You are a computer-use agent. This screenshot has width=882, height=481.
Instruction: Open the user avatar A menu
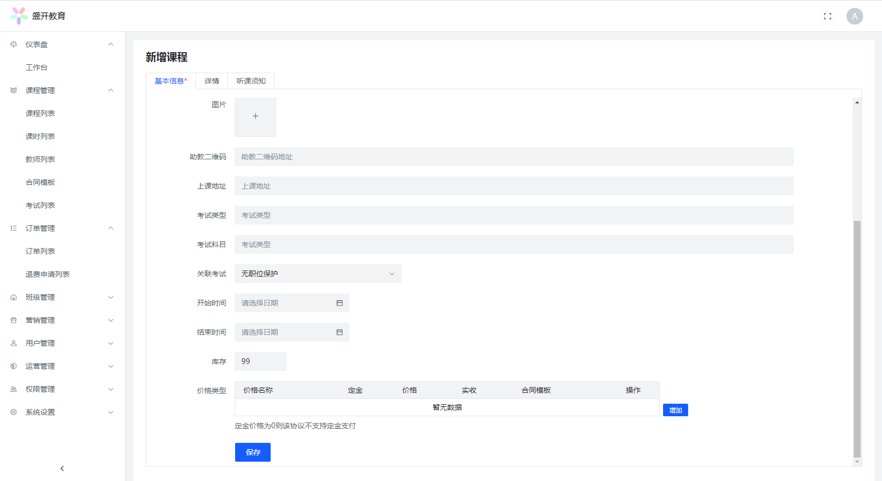pyautogui.click(x=855, y=16)
